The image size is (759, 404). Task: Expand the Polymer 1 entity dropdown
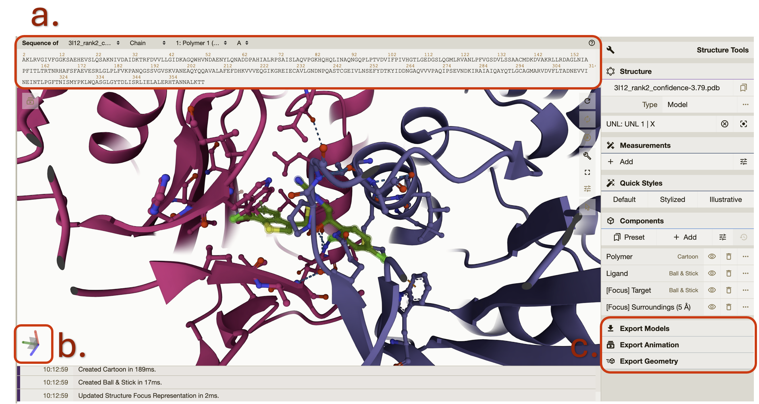tap(201, 43)
